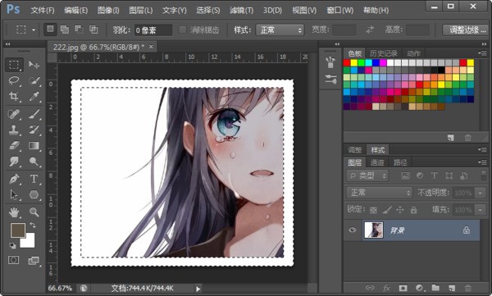
Task: Open the layers panel flyout menu
Action: 482,162
